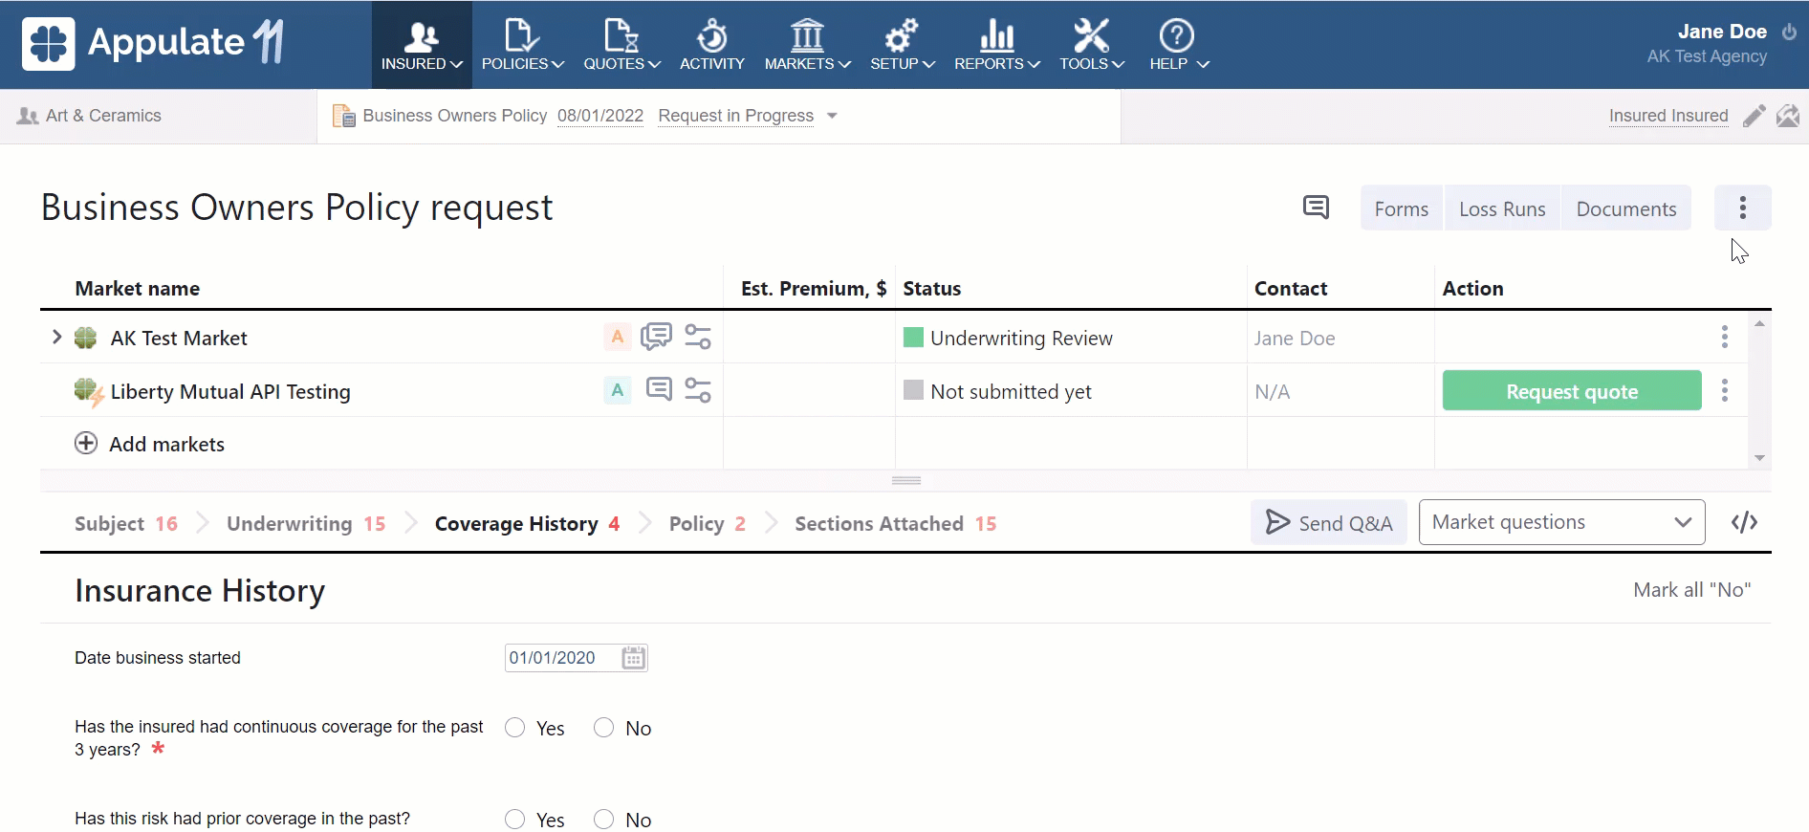This screenshot has height=832, width=1809.
Task: Open Liberty Mutual settings sliders icon
Action: 698,390
